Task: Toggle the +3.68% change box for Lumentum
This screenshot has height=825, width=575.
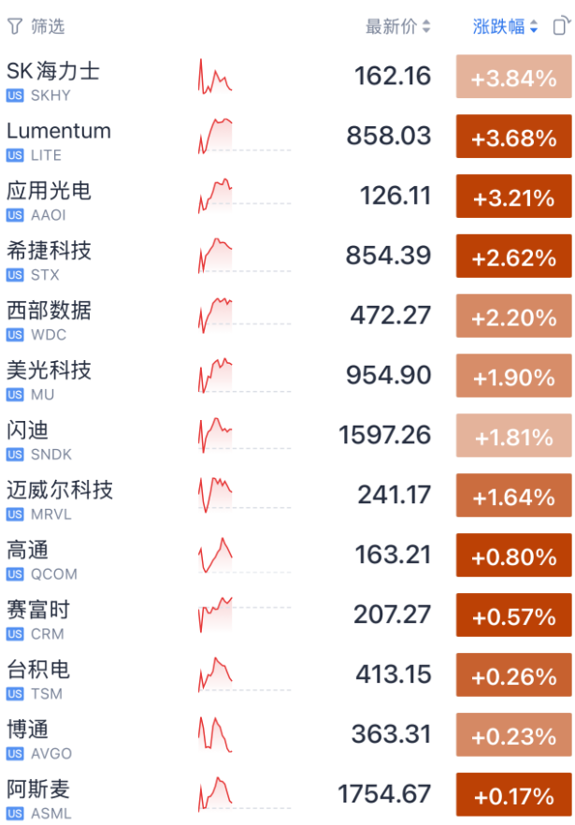Action: coord(513,136)
